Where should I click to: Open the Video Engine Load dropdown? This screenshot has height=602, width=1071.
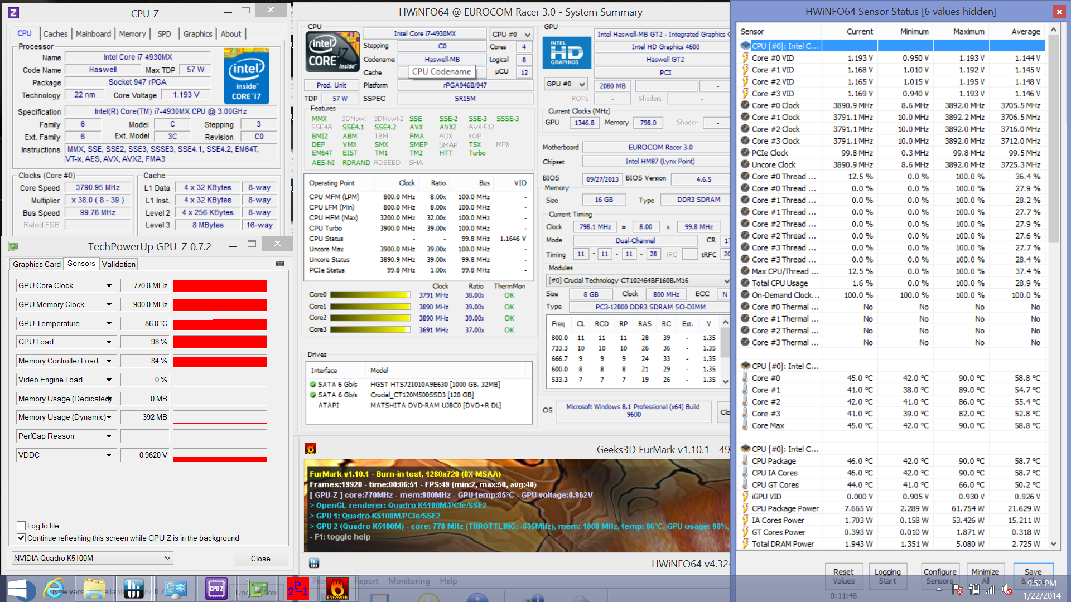pyautogui.click(x=109, y=380)
